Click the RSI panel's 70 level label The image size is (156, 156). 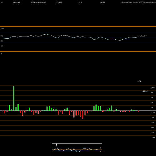click(2, 36)
